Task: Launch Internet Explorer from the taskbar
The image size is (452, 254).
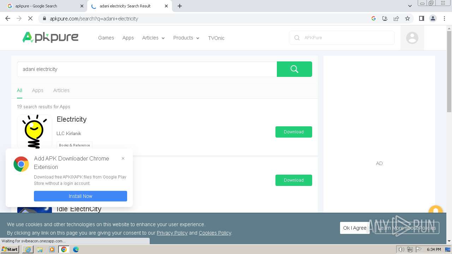Action: tap(28, 249)
